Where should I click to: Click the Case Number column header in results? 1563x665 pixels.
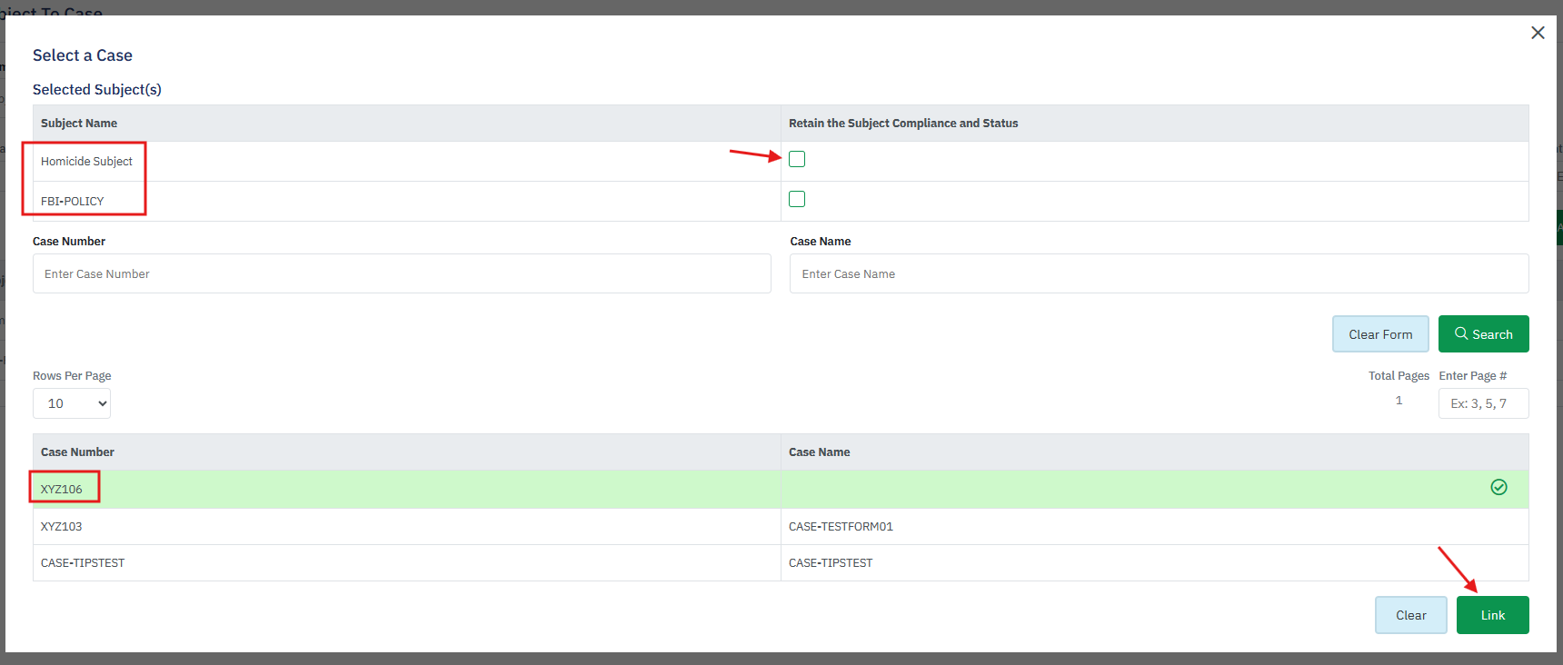(78, 452)
